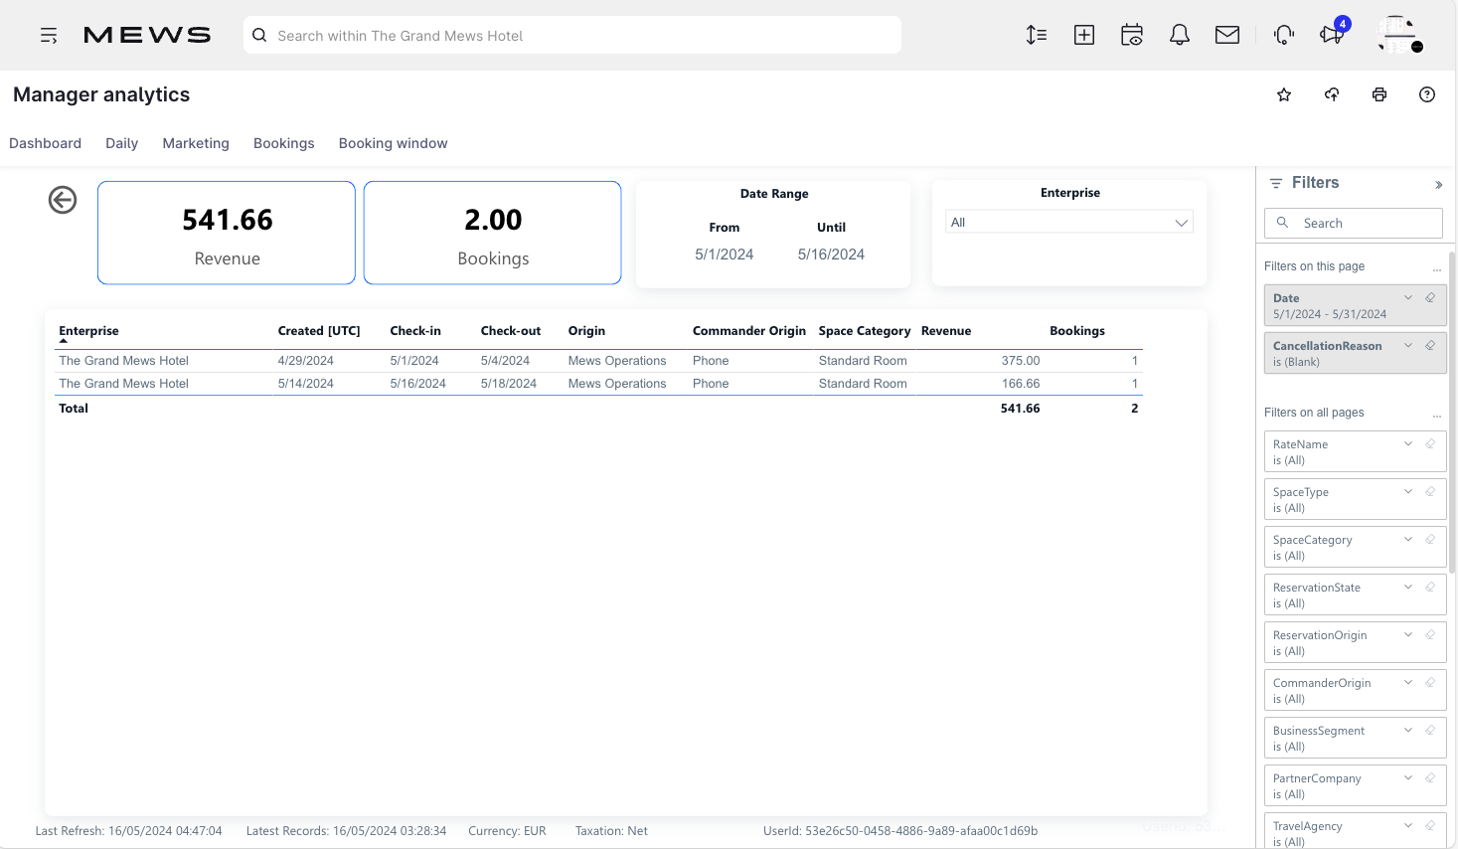The image size is (1458, 849).
Task: Clear the SpaceCategory filter eraser icon
Action: (1430, 539)
